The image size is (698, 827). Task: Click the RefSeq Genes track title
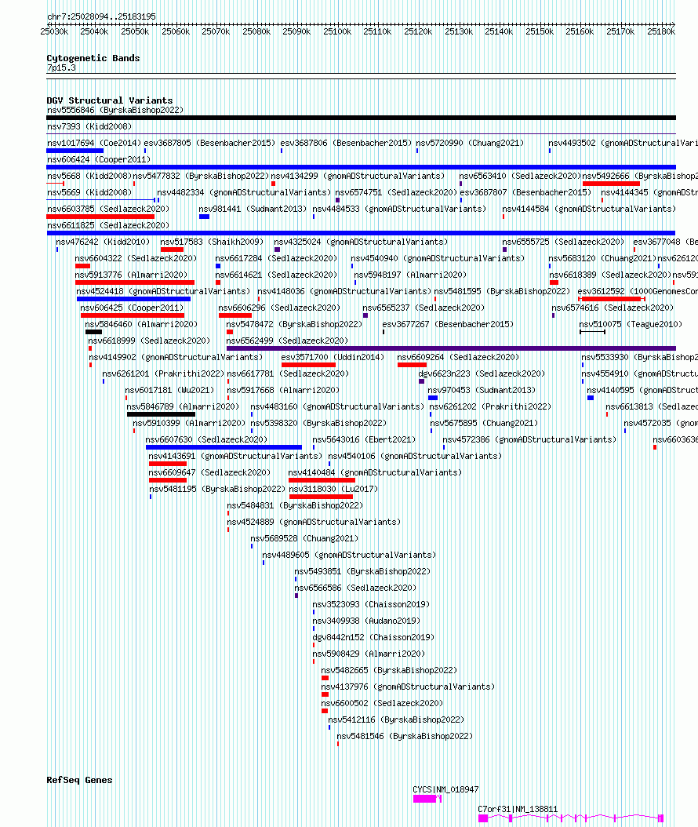coord(79,780)
